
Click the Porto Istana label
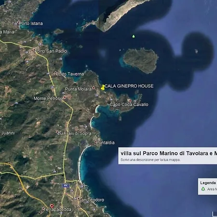point(31,24)
